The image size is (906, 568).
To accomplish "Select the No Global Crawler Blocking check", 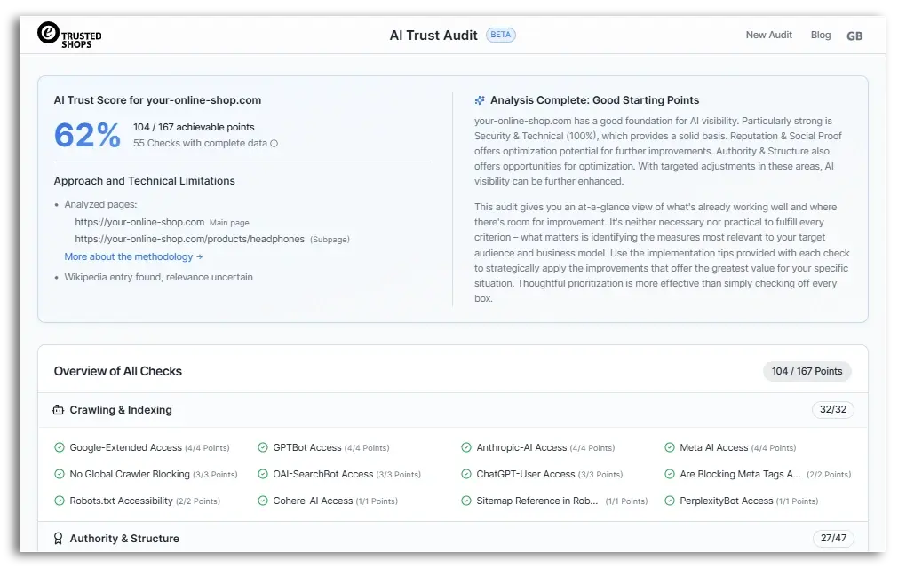I will [x=129, y=475].
